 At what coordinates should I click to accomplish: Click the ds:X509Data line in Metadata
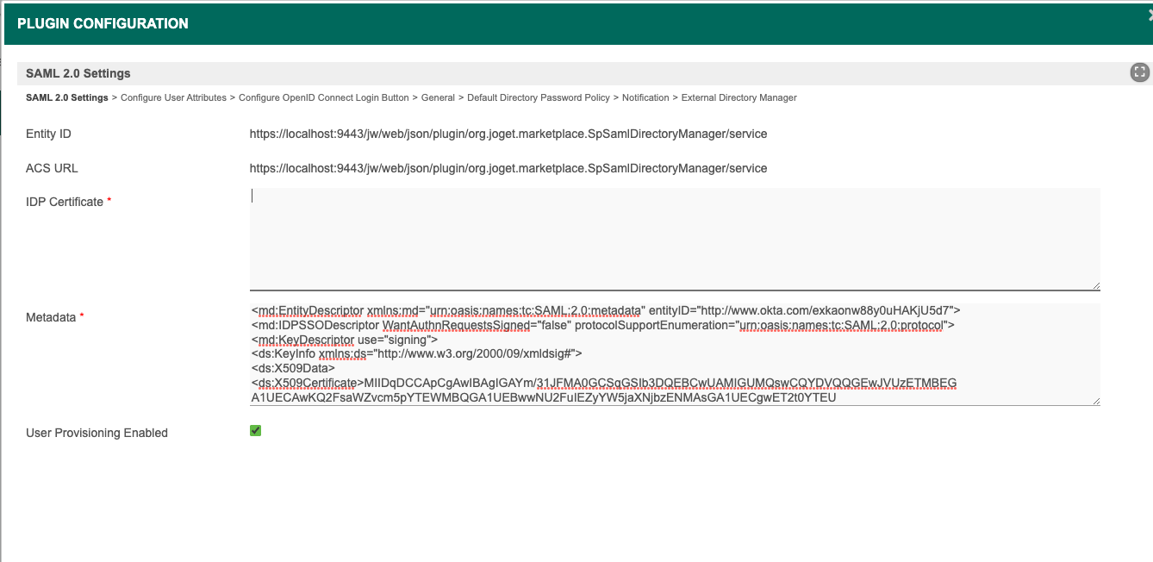[x=293, y=368]
